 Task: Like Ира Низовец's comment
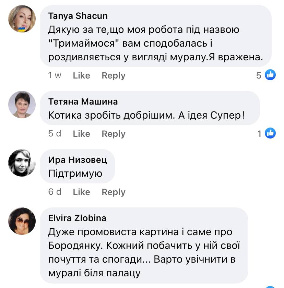click(x=82, y=192)
